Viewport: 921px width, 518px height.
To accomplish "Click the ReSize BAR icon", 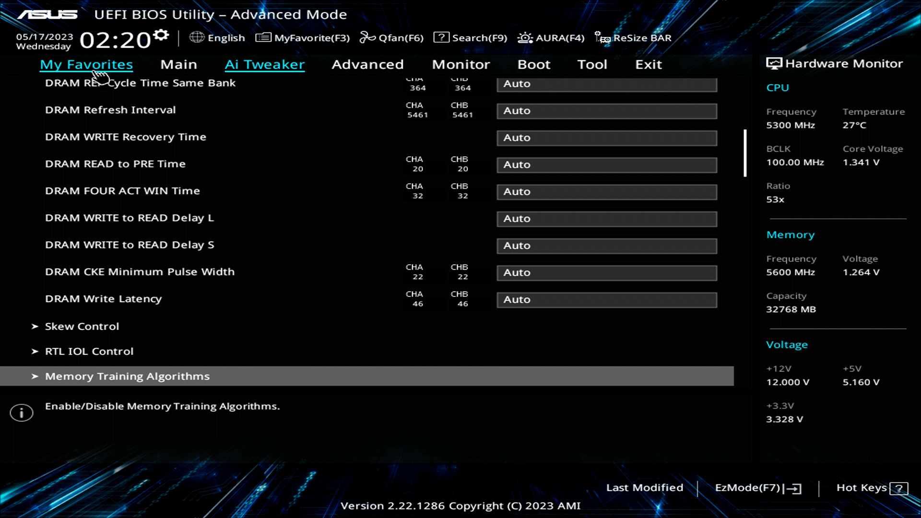I will coord(601,37).
